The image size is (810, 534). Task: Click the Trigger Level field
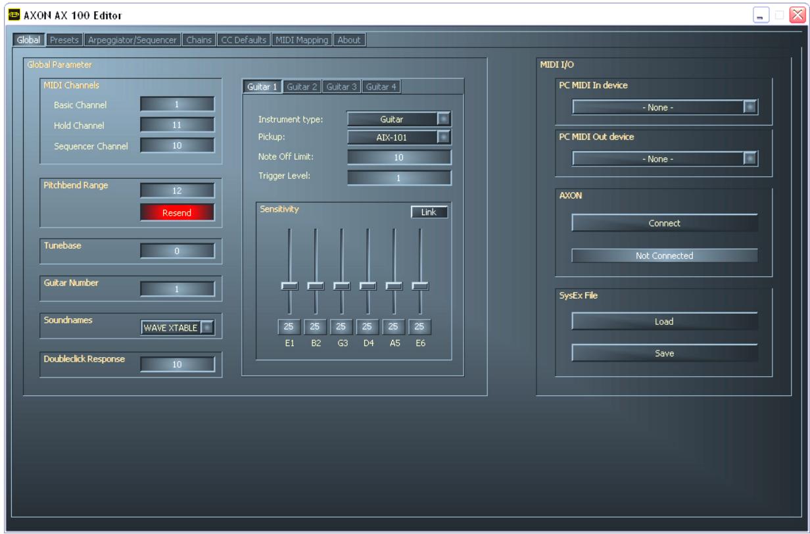(399, 178)
